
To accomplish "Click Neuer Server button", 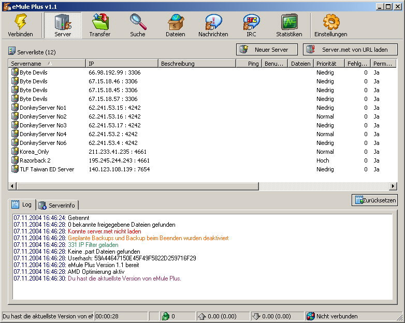I will [x=267, y=49].
